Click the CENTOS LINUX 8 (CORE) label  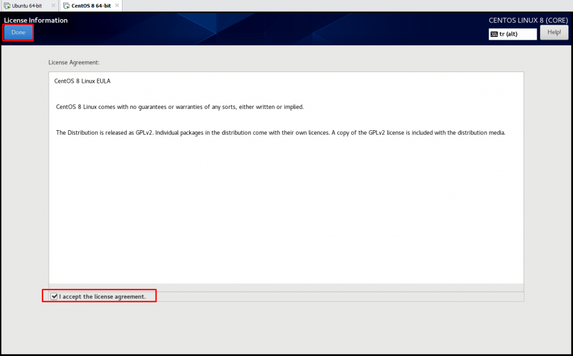click(528, 20)
